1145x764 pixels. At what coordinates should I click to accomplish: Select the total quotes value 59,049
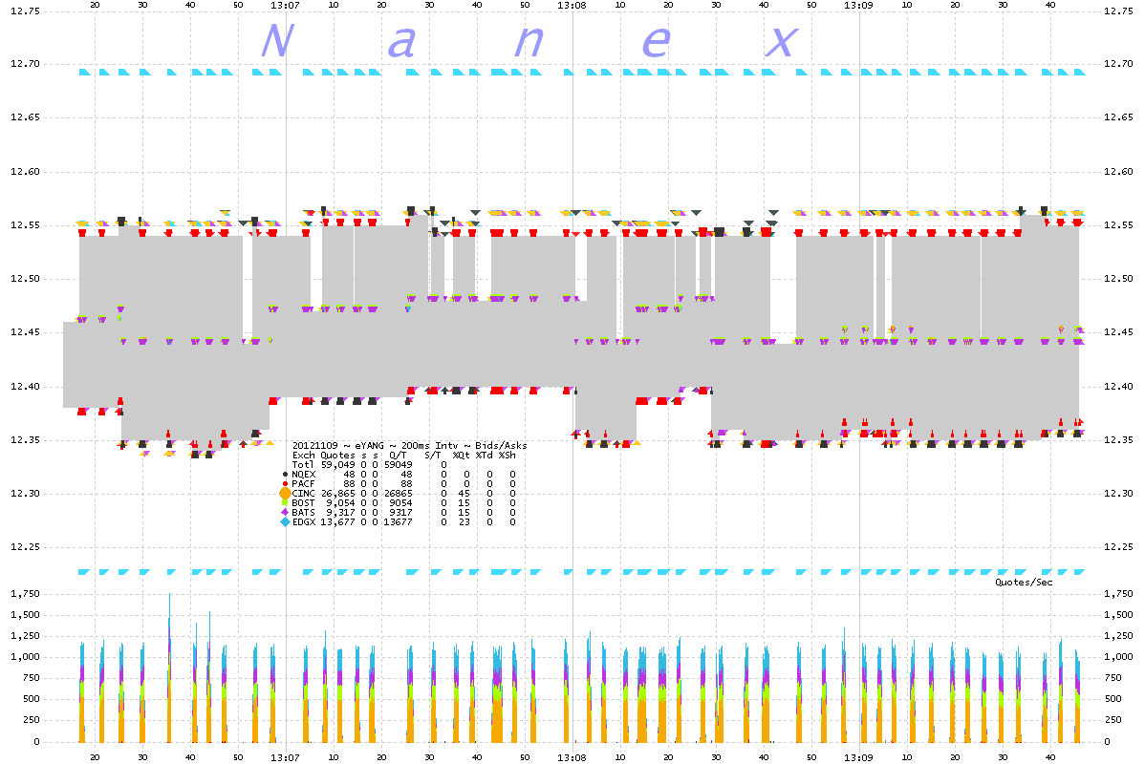click(338, 465)
